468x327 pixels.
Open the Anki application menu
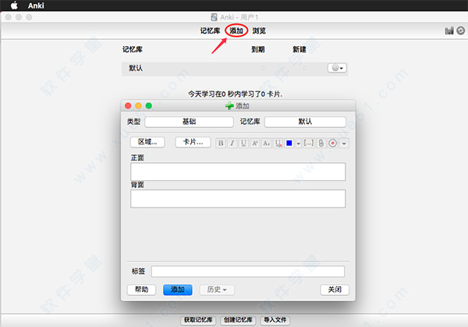(x=36, y=5)
